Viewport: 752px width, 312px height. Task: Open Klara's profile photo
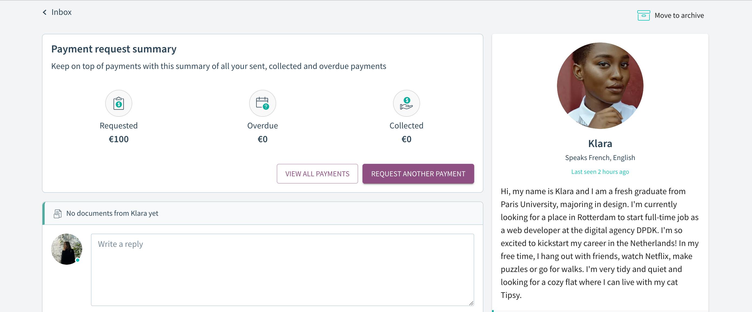(x=600, y=86)
